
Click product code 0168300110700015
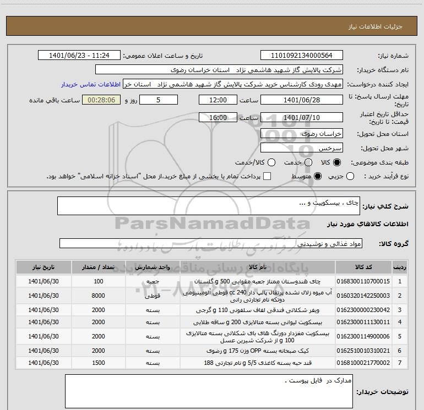pos(363,281)
